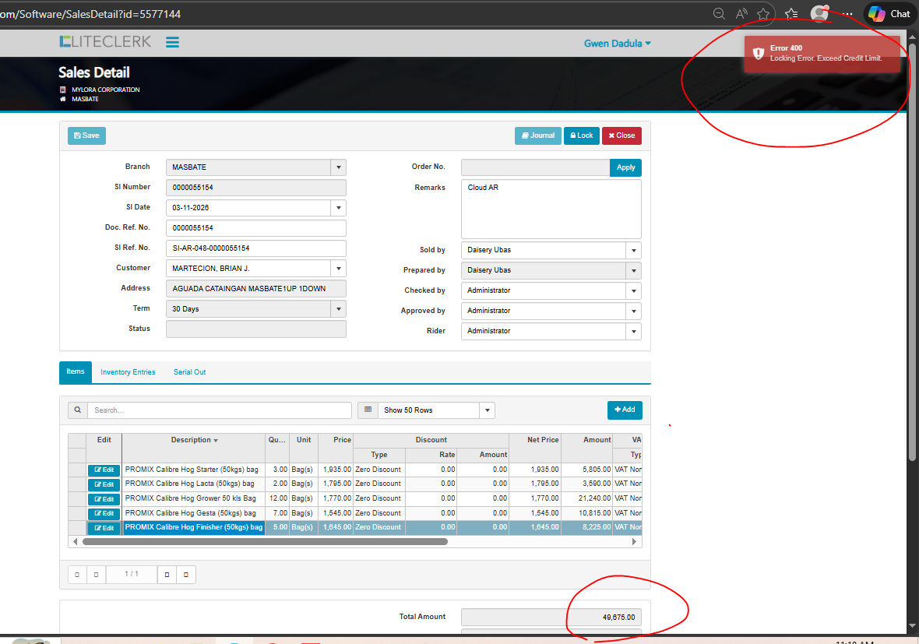
Task: Open the hamburger navigation menu
Action: (x=172, y=42)
